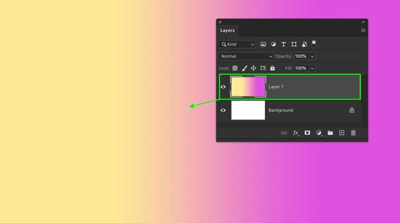Create a new group folder icon

330,133
